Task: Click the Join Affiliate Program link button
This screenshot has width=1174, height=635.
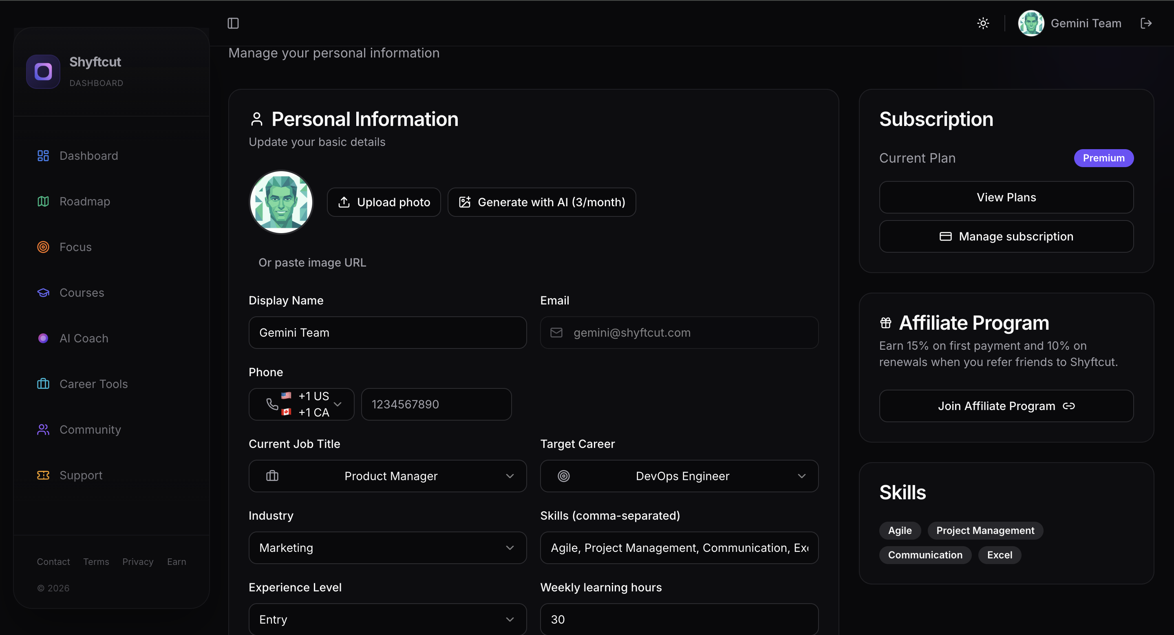Action: click(1006, 406)
